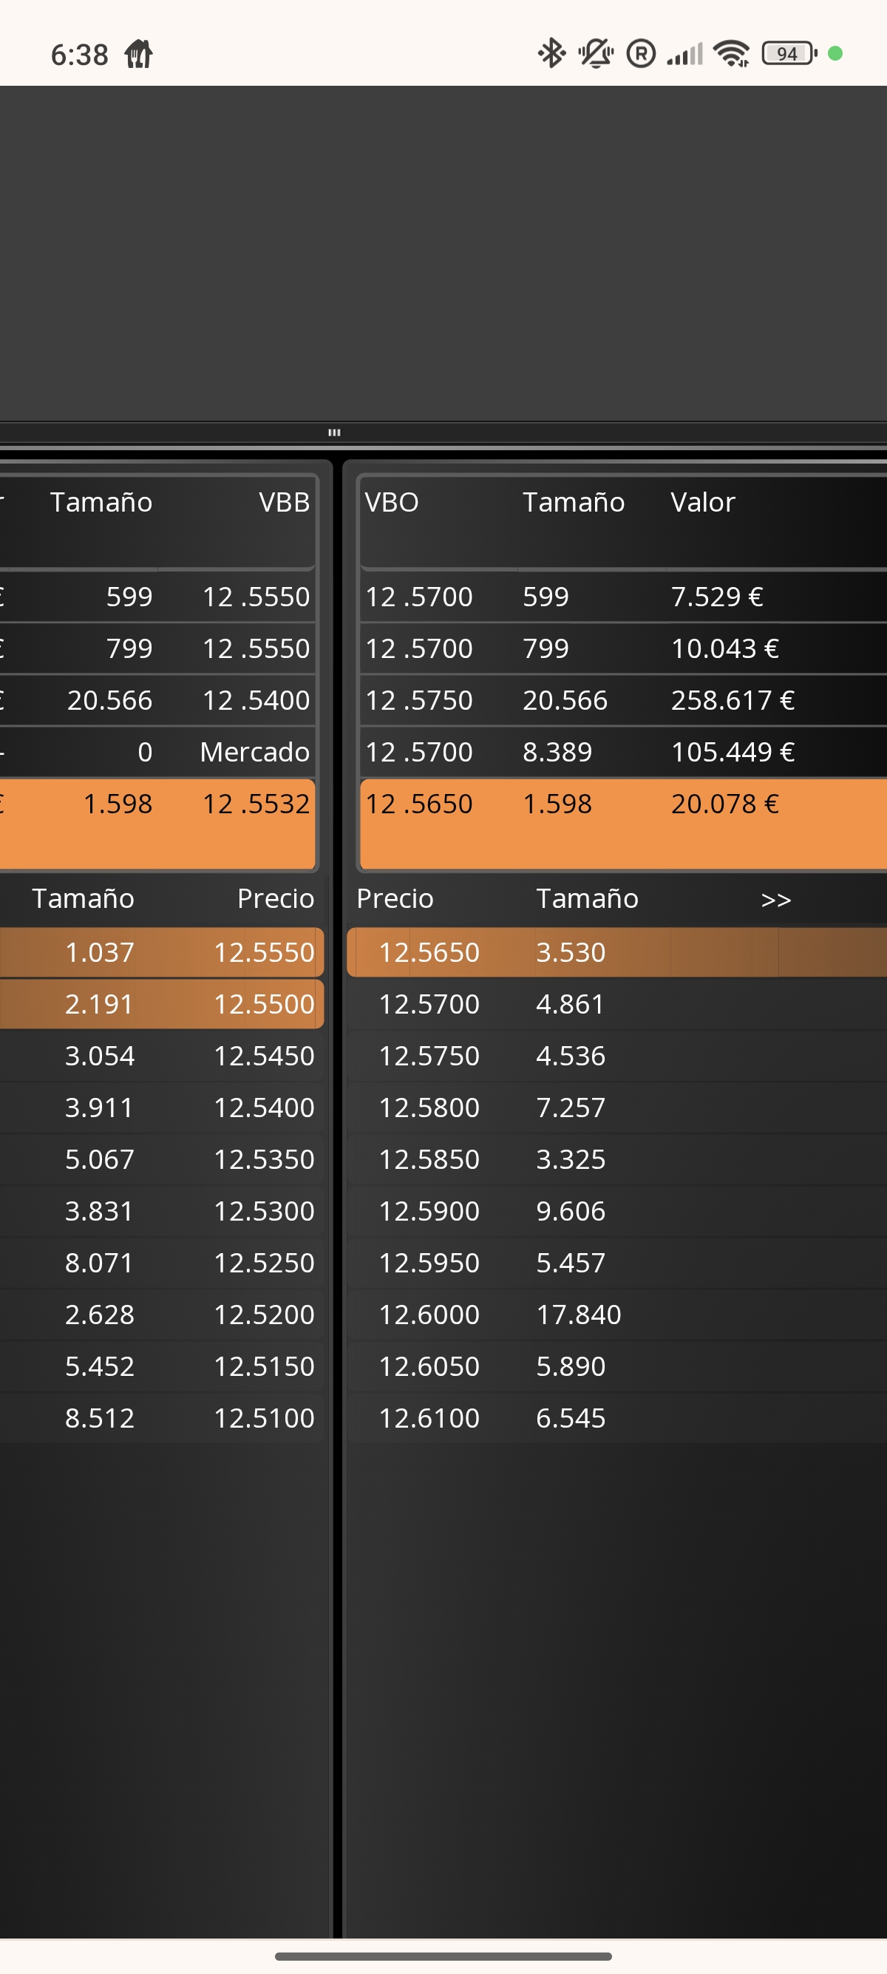Choose ask price level 12.5700
The height and width of the screenshot is (1974, 887).
(x=616, y=1004)
